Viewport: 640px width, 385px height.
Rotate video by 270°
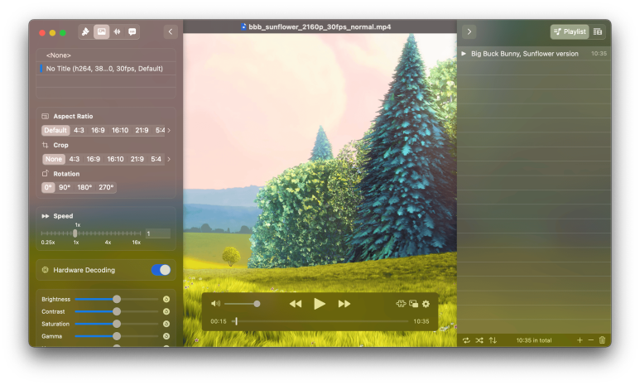106,187
